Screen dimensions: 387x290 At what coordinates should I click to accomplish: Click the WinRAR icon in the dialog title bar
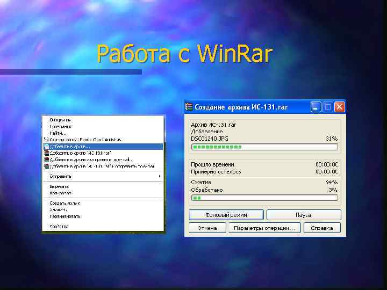(x=189, y=107)
